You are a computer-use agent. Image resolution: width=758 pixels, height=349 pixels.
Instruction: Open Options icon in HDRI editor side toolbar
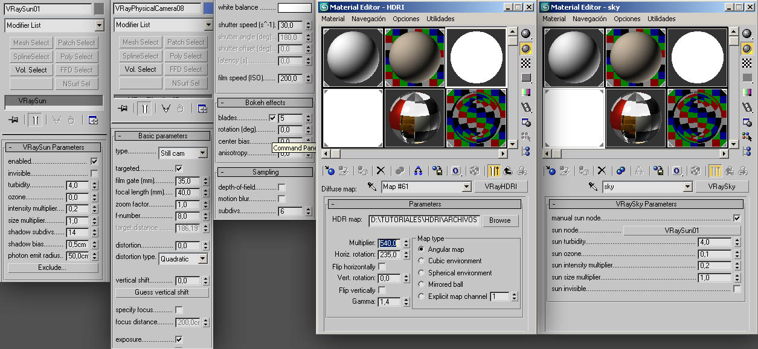click(x=525, y=122)
